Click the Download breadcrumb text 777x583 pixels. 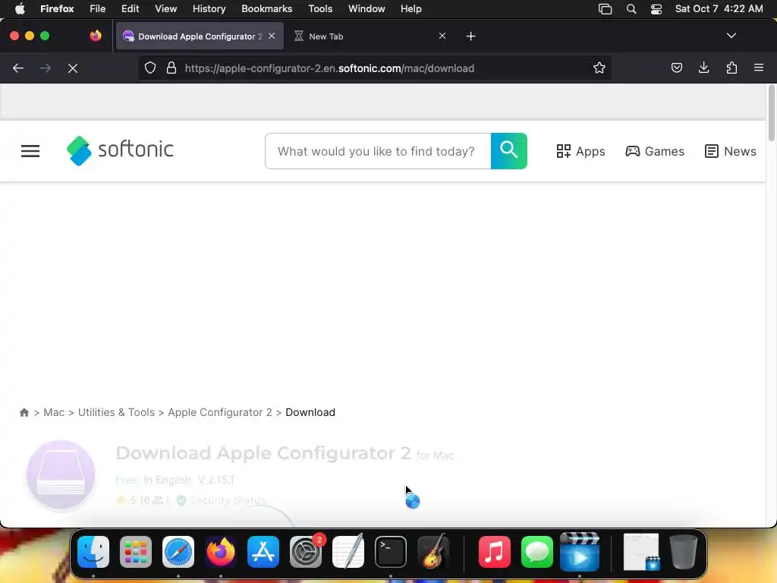click(x=310, y=412)
